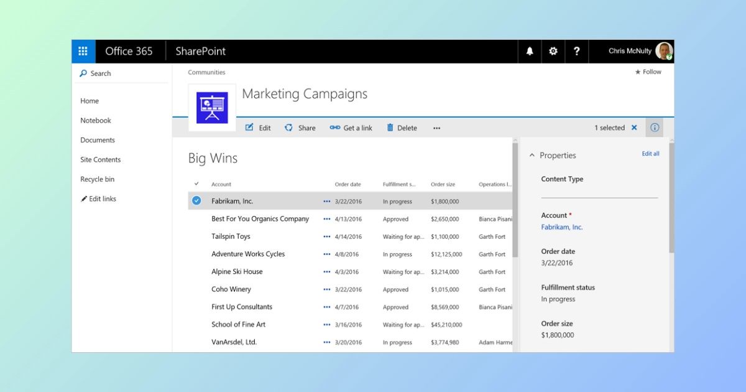The image size is (746, 392).
Task: Click the $12,125,000 order size cell
Action: tap(446, 254)
